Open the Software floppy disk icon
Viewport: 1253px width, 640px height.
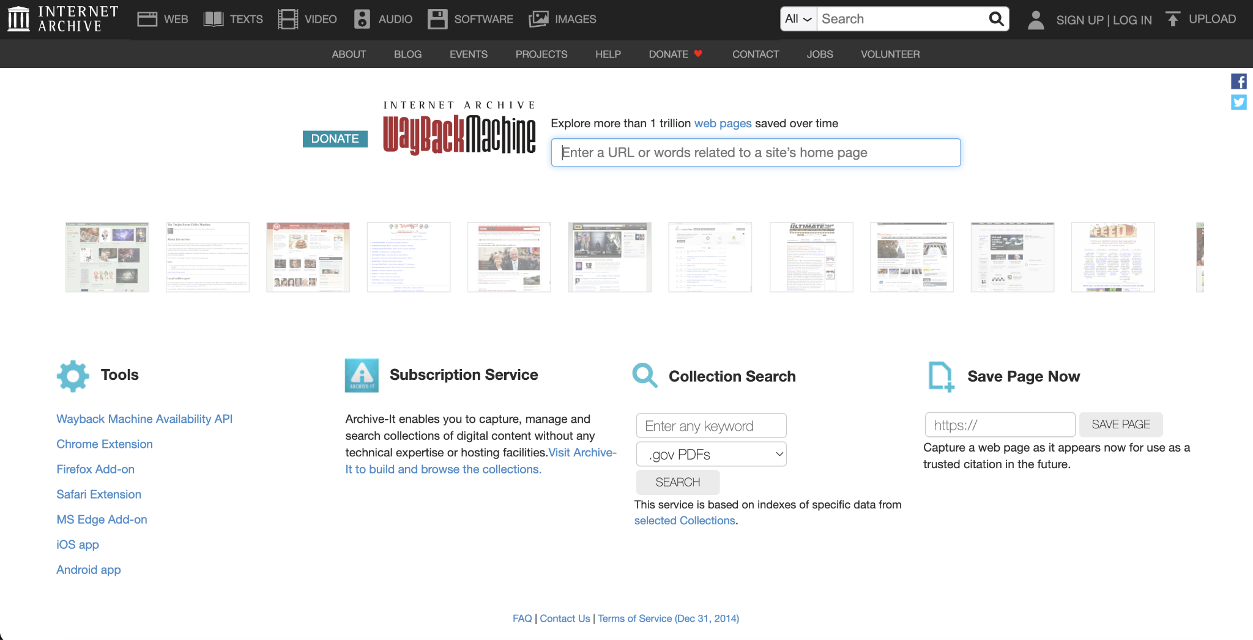point(437,19)
